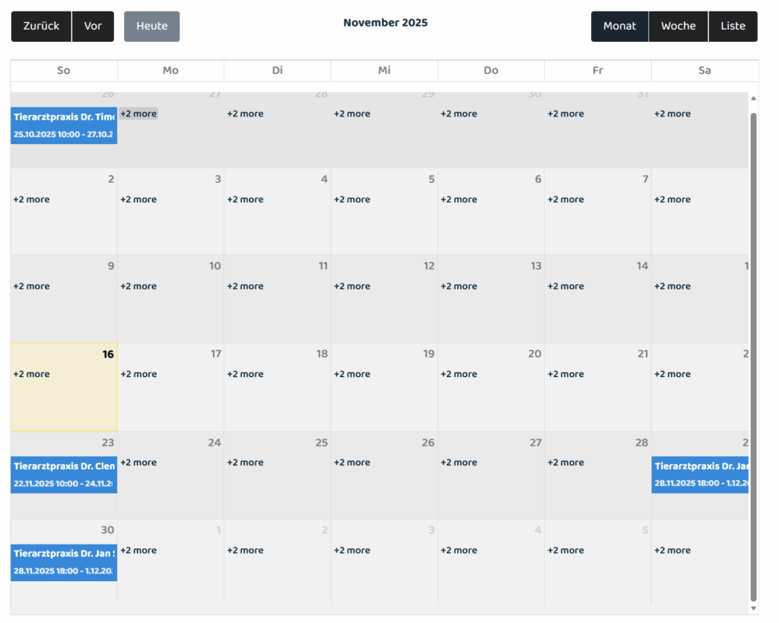Go back with the Zurück button
The width and height of the screenshot is (779, 623).
[x=41, y=27]
